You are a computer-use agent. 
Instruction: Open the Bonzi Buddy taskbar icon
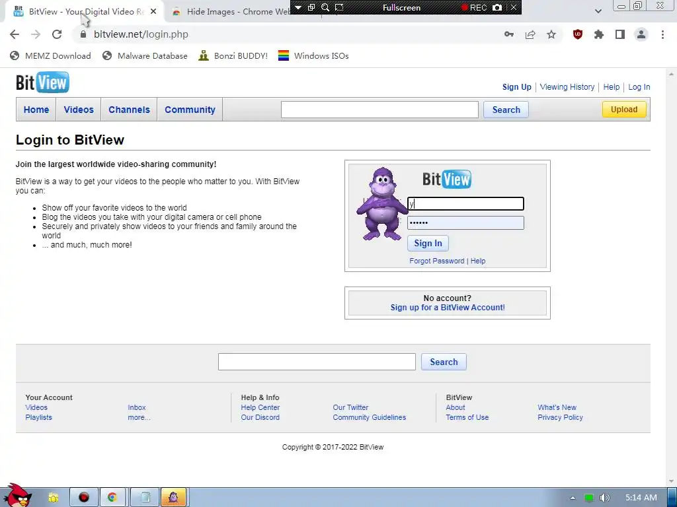[x=174, y=498]
